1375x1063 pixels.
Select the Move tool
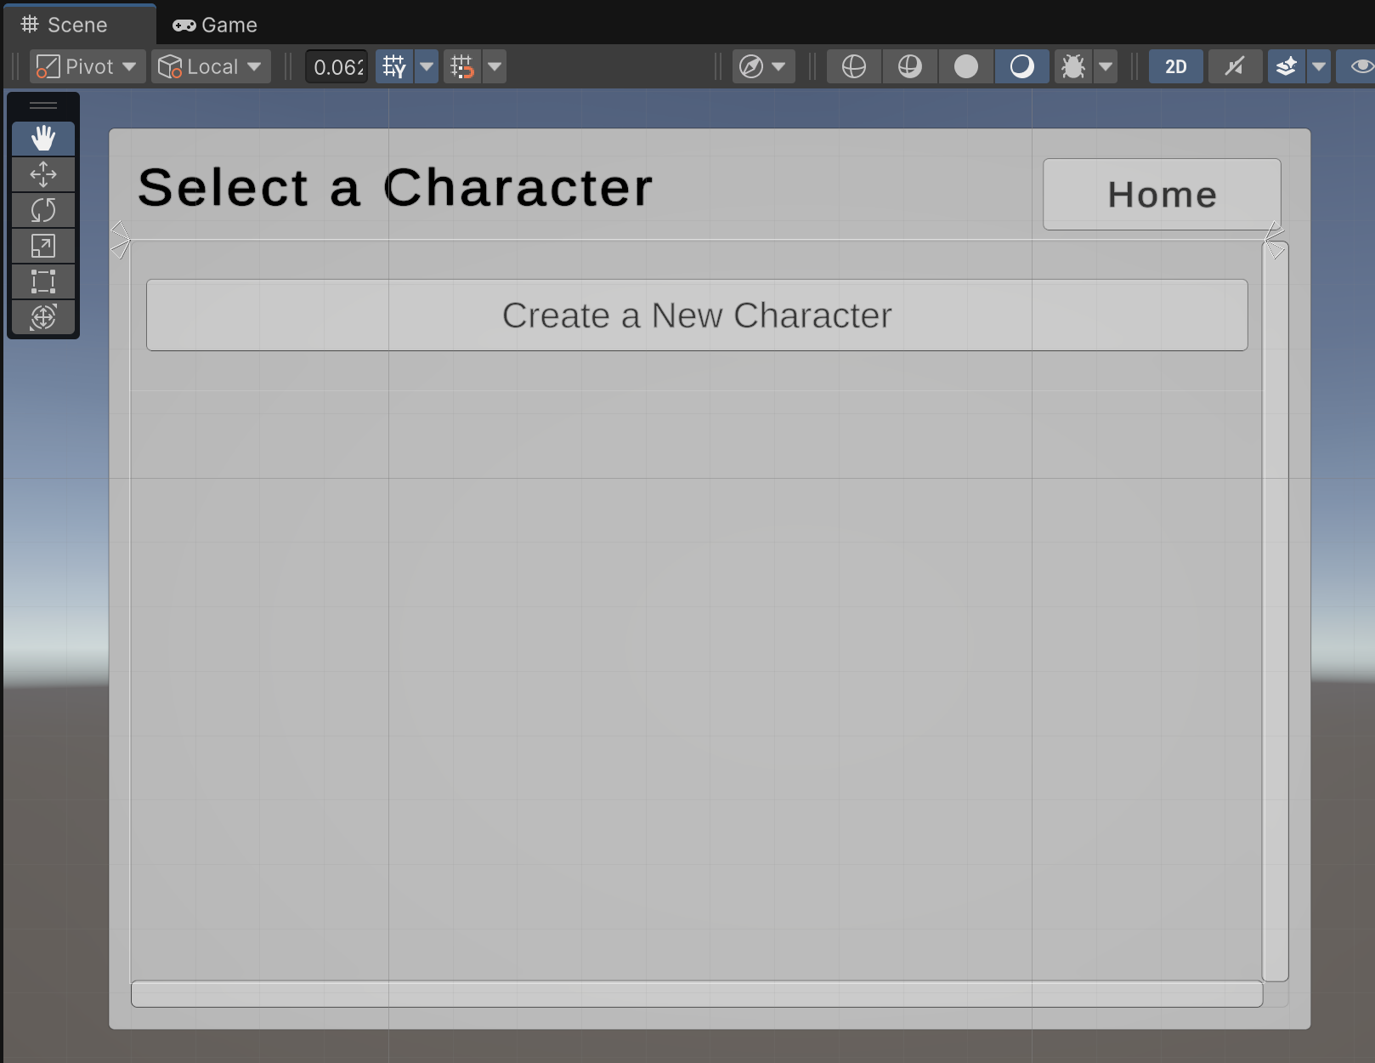(x=43, y=175)
